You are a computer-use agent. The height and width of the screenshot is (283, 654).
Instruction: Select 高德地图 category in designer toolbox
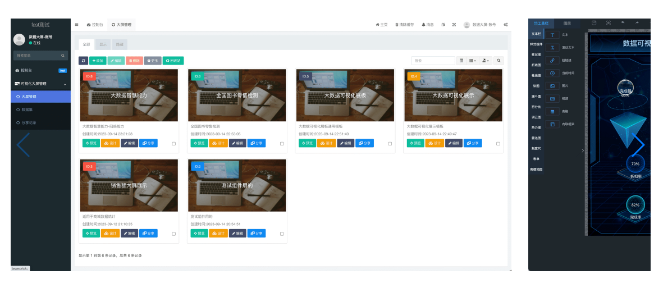[536, 170]
